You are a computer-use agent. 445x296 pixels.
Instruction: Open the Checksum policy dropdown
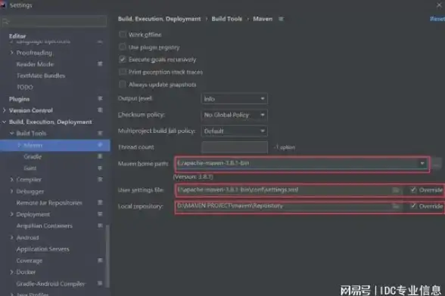235,115
